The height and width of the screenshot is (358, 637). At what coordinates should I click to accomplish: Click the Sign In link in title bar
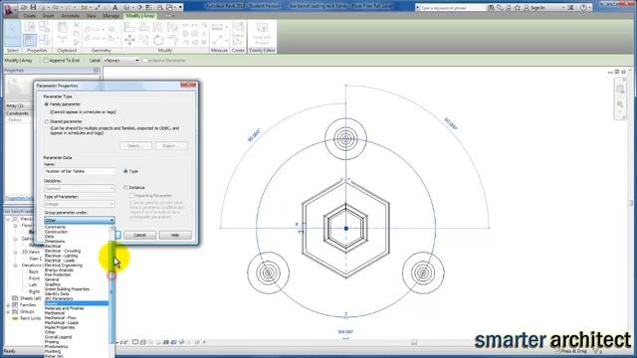click(537, 8)
